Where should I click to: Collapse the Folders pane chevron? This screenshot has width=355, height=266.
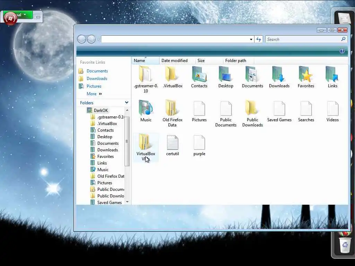[x=127, y=103]
